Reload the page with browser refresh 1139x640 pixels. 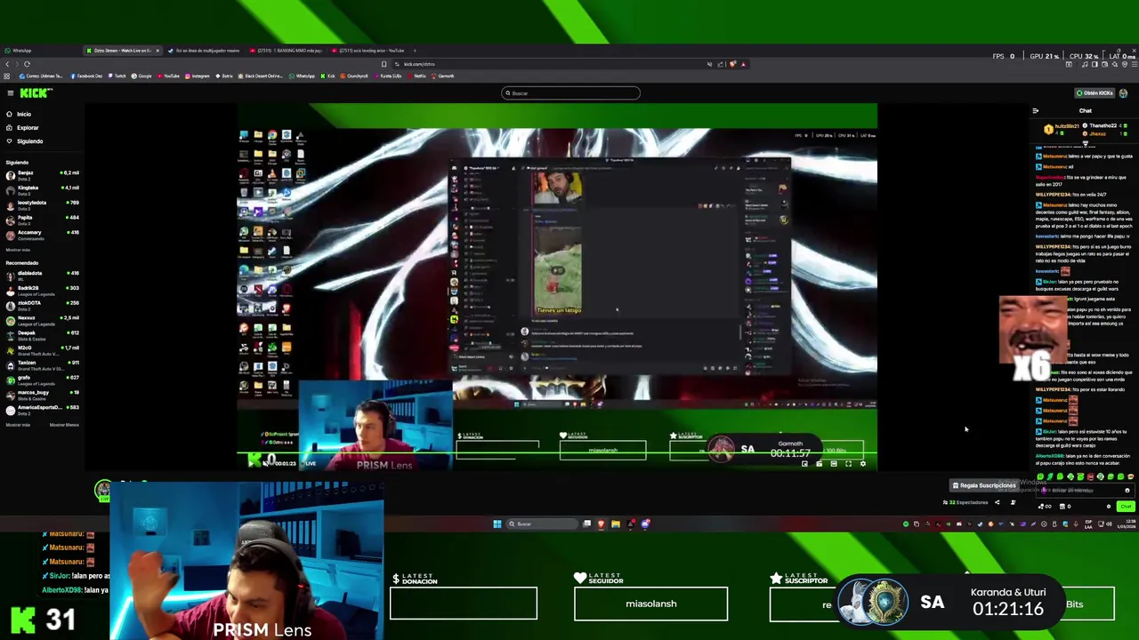pos(27,64)
